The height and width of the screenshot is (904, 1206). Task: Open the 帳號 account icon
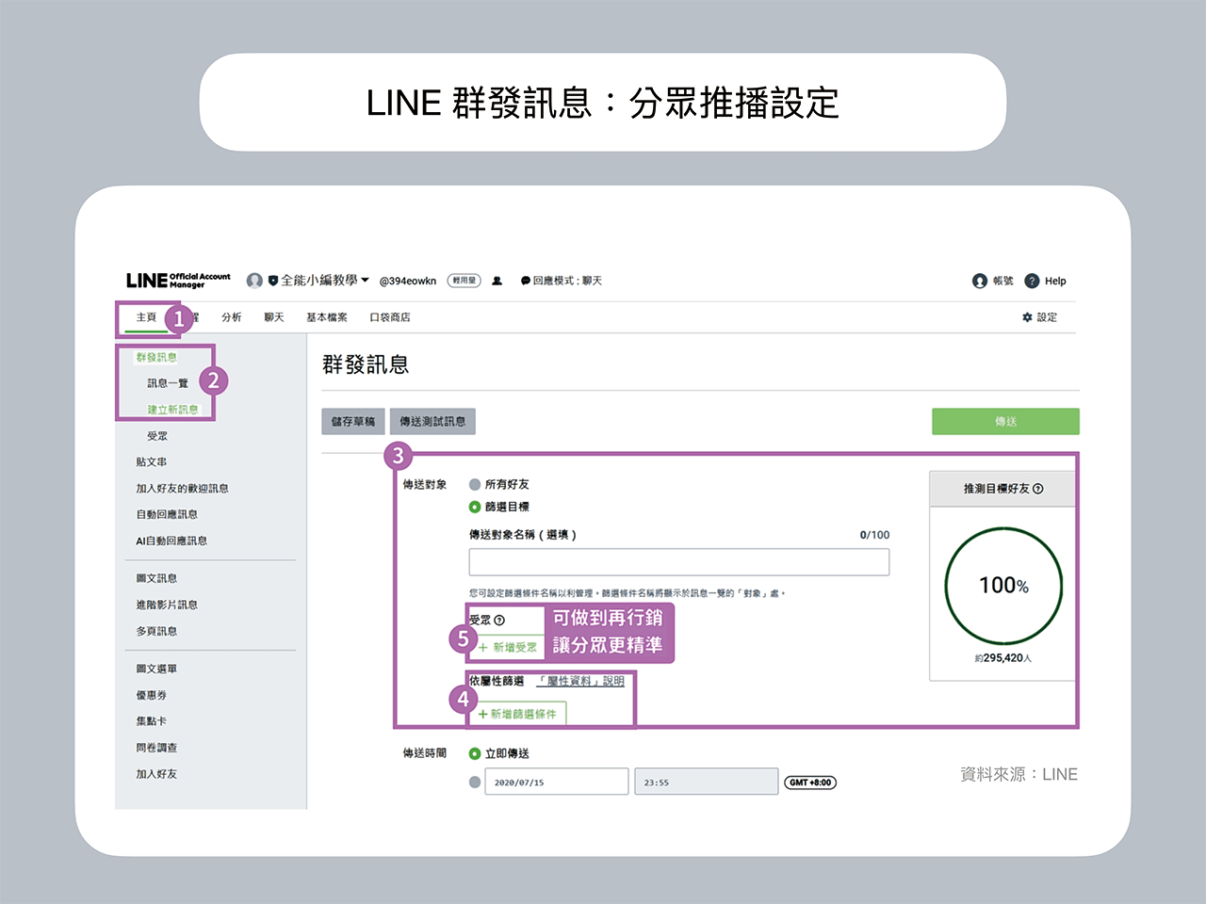click(x=980, y=281)
